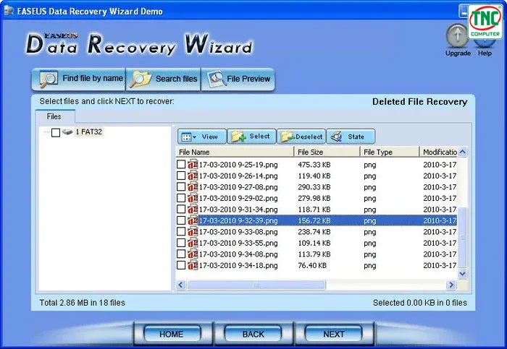Click the horizontal scroll right arrow
This screenshot has height=349, width=507.
[451, 285]
